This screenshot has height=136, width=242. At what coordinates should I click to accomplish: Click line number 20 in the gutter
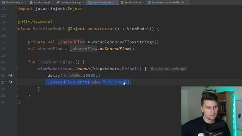[3, 62]
